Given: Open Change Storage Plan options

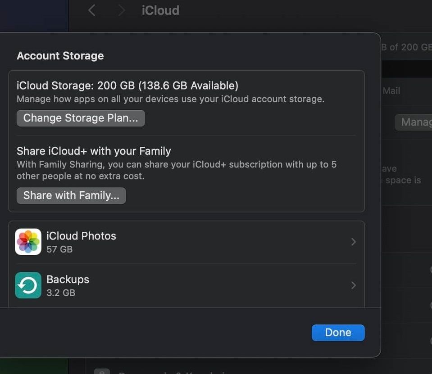Looking at the screenshot, I should 81,118.
